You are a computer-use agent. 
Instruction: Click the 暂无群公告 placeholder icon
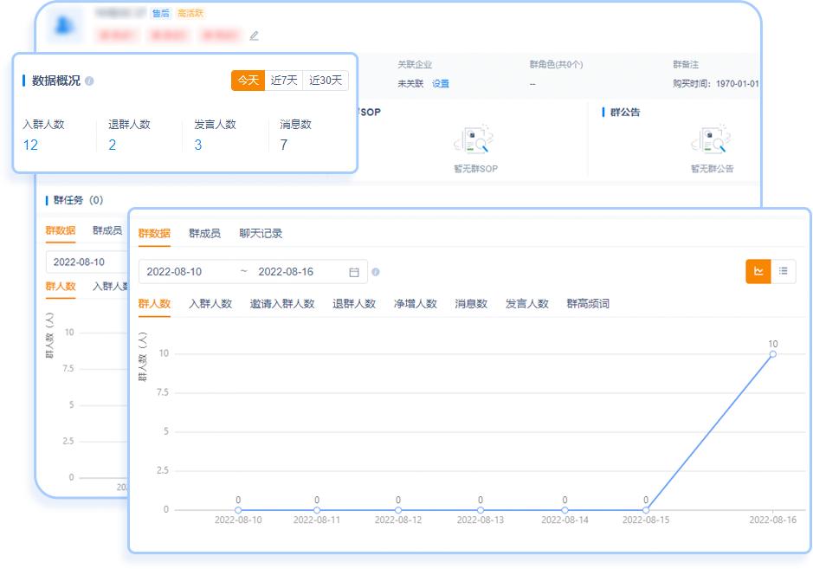(712, 139)
